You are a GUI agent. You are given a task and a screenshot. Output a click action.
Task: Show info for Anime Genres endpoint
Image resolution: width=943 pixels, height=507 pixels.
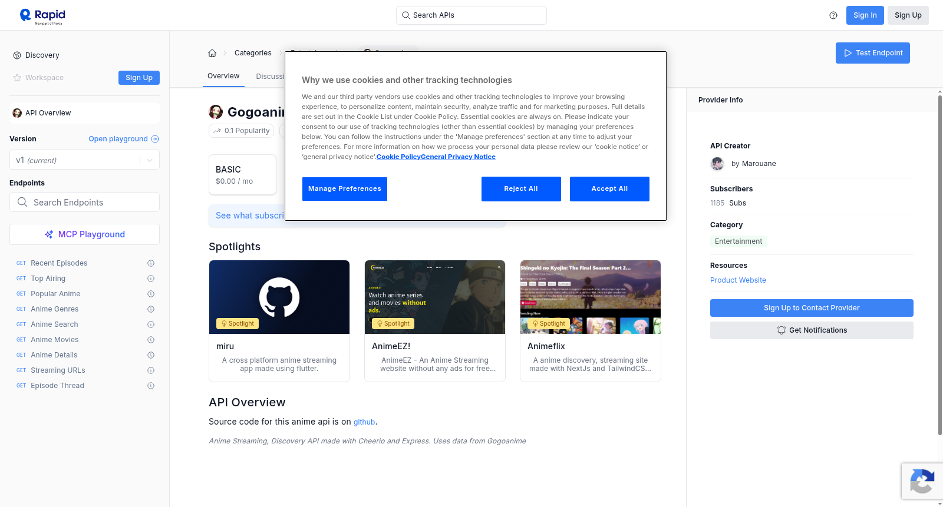[151, 309]
